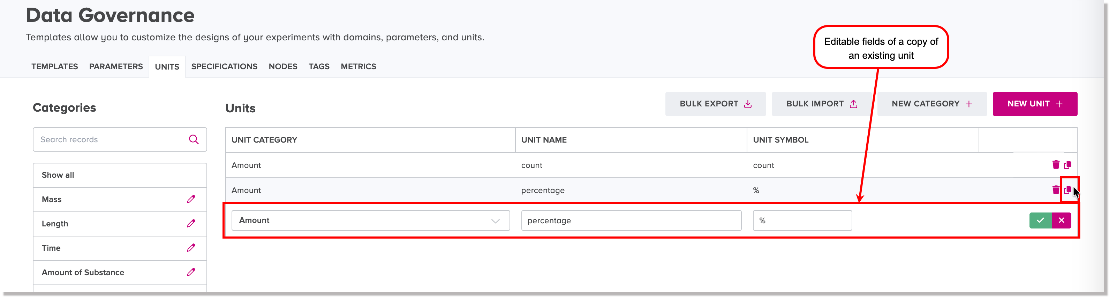Image resolution: width=1109 pixels, height=297 pixels.
Task: Switch to the Templates tab
Action: [55, 66]
